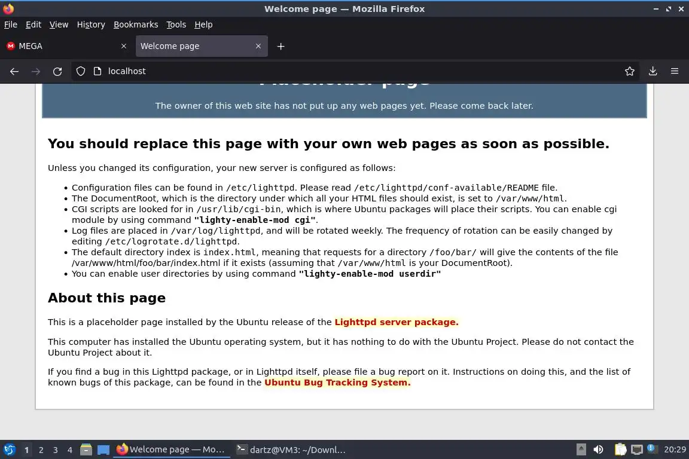Click the path '/usr/lib/cgi-bin'
689x459 pixels.
coord(239,210)
